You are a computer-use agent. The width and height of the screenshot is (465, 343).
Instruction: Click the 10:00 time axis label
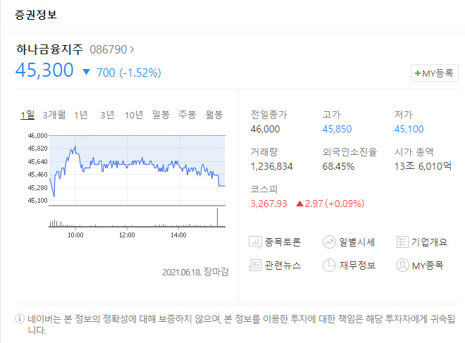(75, 235)
